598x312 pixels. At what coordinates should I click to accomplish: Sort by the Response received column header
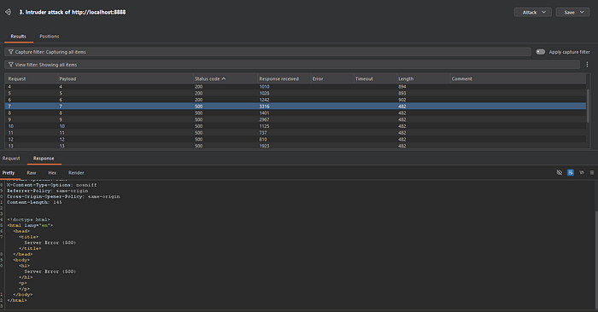click(284, 78)
